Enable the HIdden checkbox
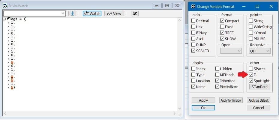 (x=217, y=69)
